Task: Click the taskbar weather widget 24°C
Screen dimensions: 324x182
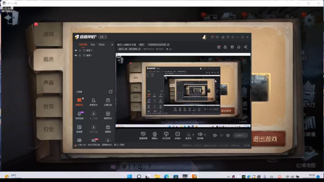Action: coord(13,176)
